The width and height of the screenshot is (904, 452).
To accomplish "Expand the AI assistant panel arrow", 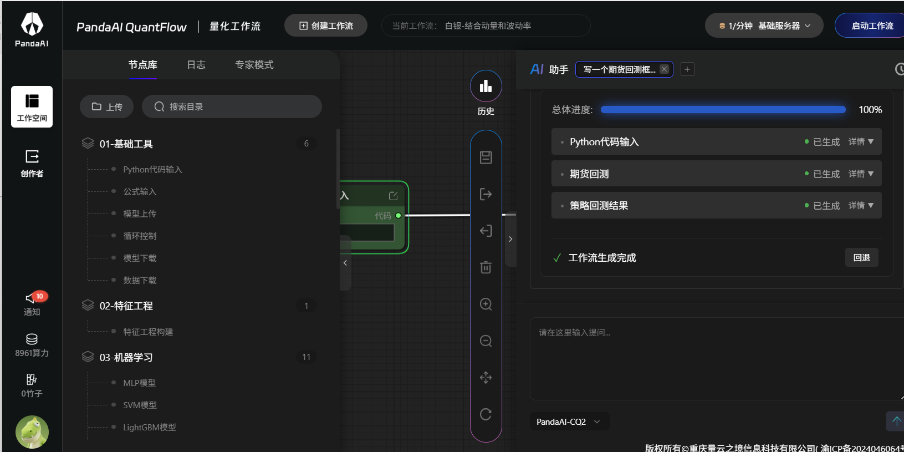I will (510, 239).
